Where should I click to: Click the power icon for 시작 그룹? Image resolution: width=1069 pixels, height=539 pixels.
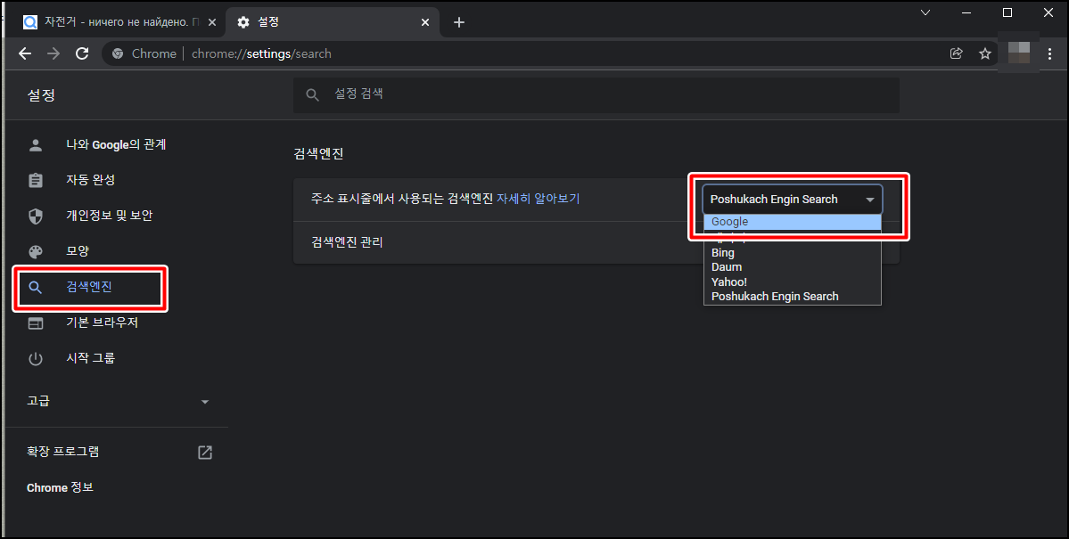pos(36,358)
